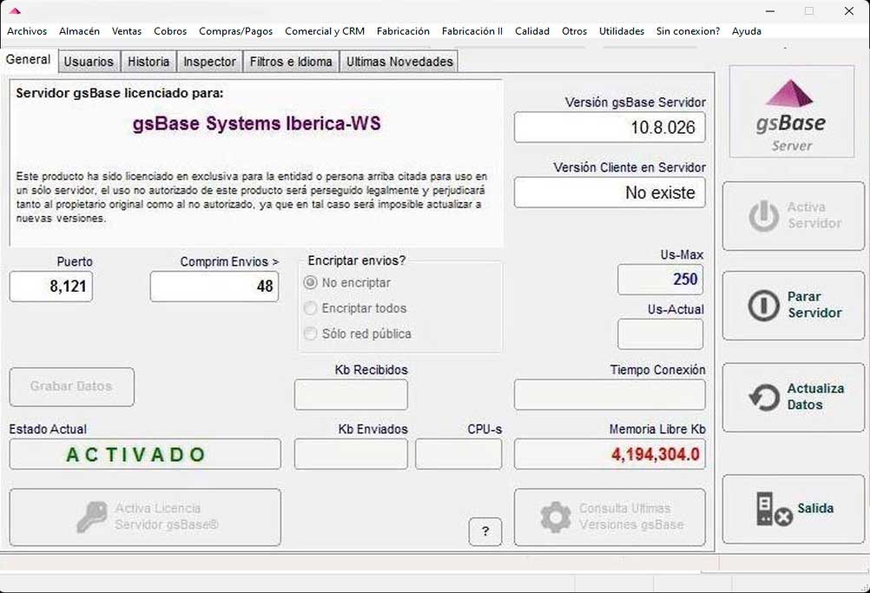Switch to the General tab
Screen dimensions: 870x593
pos(29,60)
